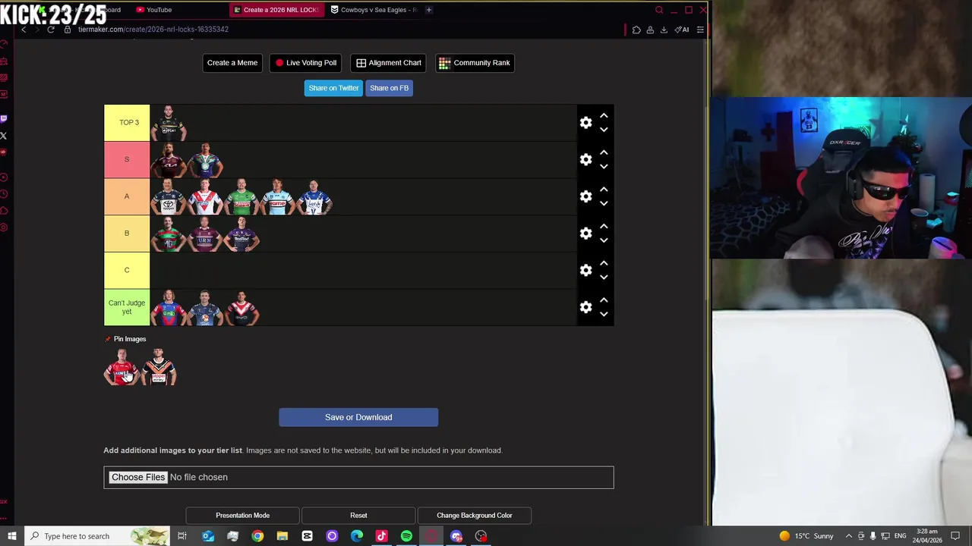Move Can't Judge yet row up
The height and width of the screenshot is (546, 972).
(x=604, y=300)
